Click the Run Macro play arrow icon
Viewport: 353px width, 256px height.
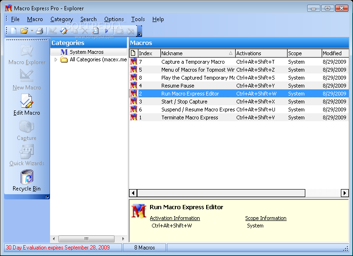coord(107,30)
